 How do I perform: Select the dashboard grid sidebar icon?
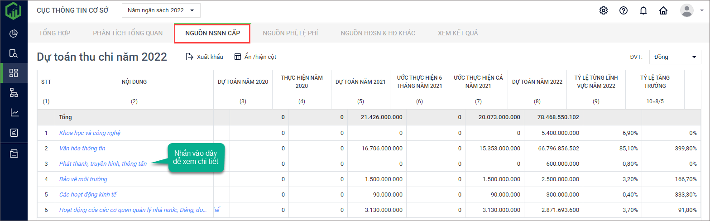[14, 73]
